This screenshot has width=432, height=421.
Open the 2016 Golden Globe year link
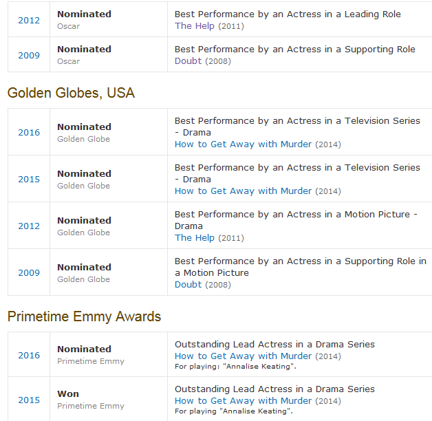[x=29, y=132]
